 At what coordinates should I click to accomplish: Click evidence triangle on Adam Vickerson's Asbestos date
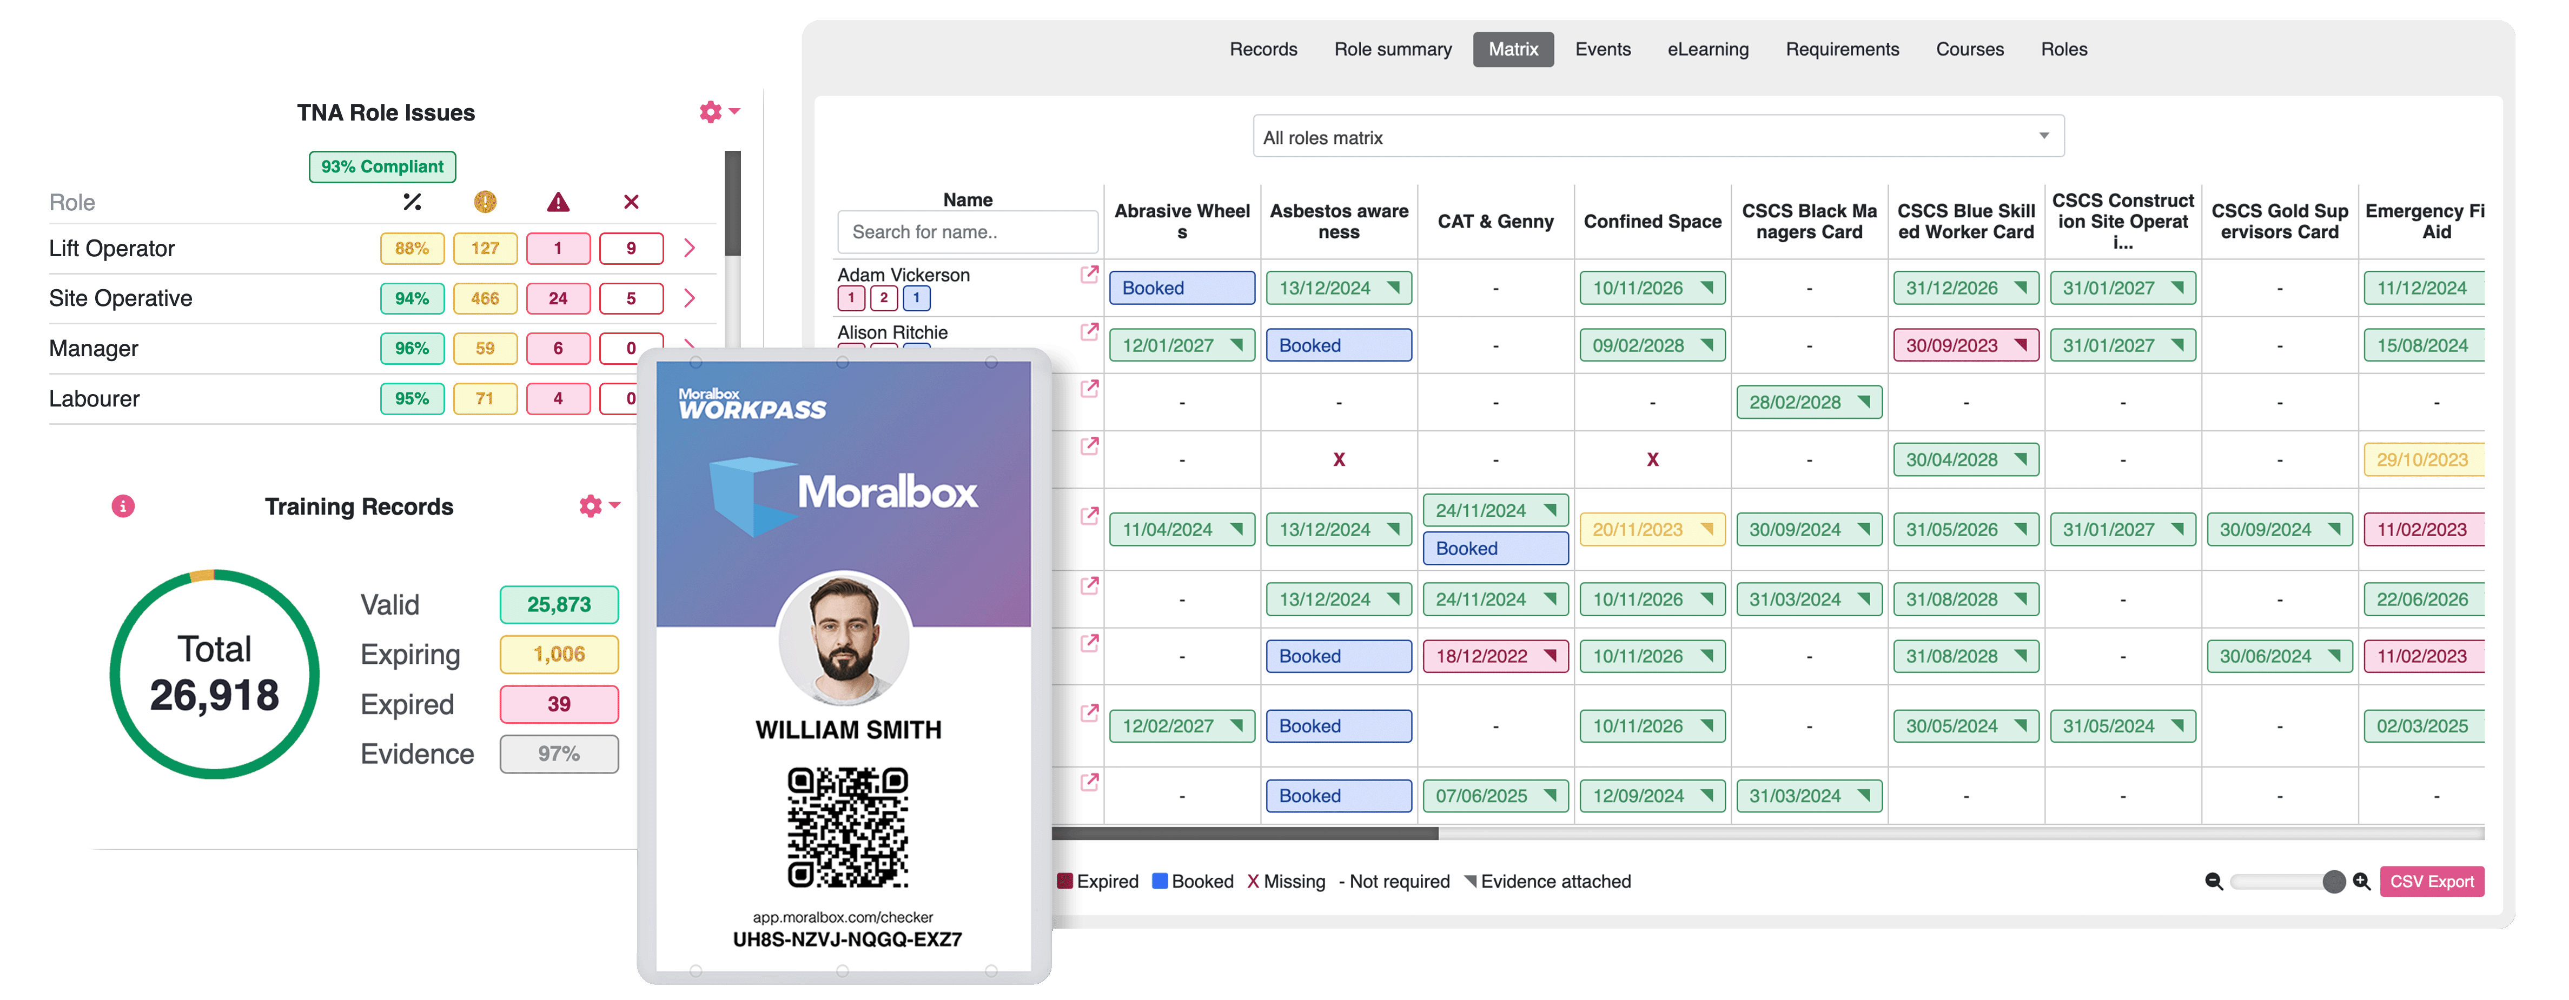click(1398, 287)
